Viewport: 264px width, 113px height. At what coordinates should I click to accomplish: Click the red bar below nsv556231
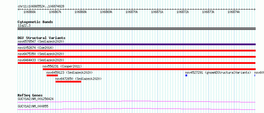(149, 69)
